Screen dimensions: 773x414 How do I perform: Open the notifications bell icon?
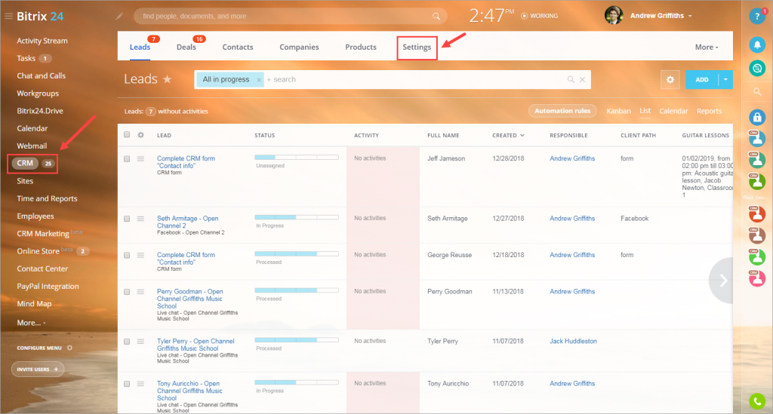tap(757, 44)
